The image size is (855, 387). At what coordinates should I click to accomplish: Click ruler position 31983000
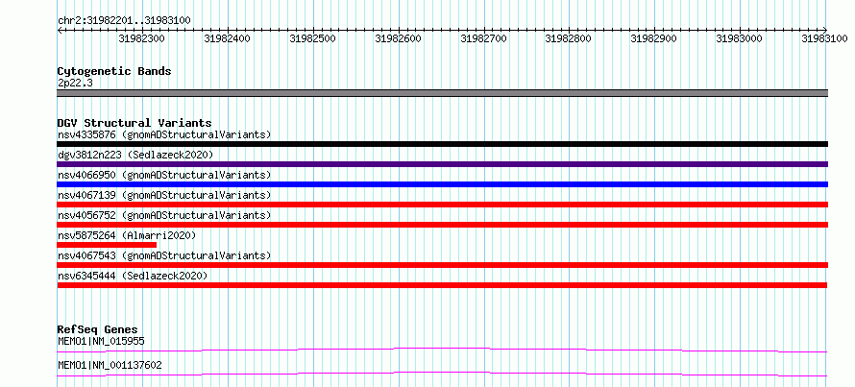click(739, 38)
